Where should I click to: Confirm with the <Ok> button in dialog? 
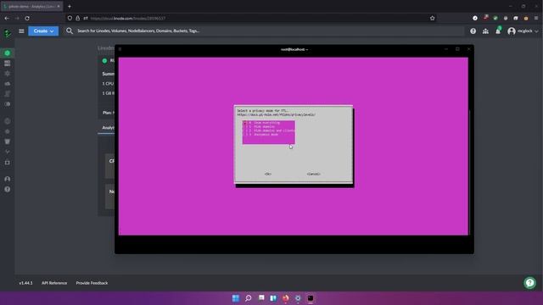[268, 174]
